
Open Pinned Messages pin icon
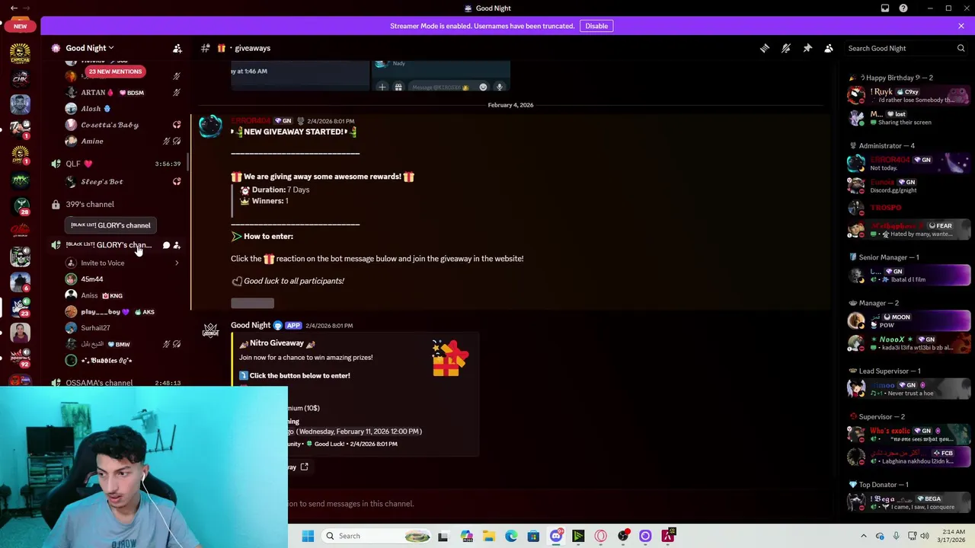[x=807, y=48]
